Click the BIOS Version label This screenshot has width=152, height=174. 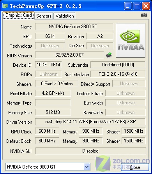click(19, 56)
